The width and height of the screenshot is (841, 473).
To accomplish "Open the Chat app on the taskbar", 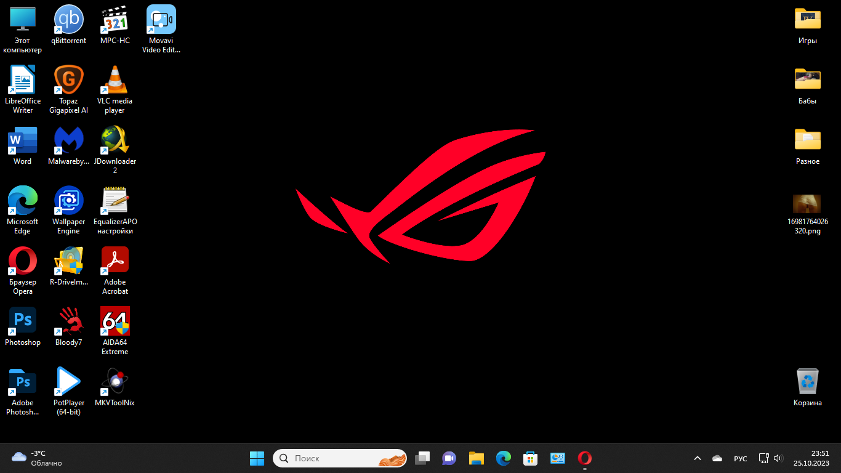I will pyautogui.click(x=449, y=458).
